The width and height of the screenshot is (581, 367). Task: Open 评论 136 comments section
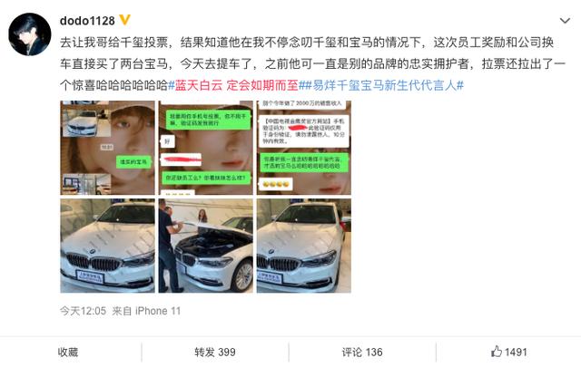coord(362,352)
